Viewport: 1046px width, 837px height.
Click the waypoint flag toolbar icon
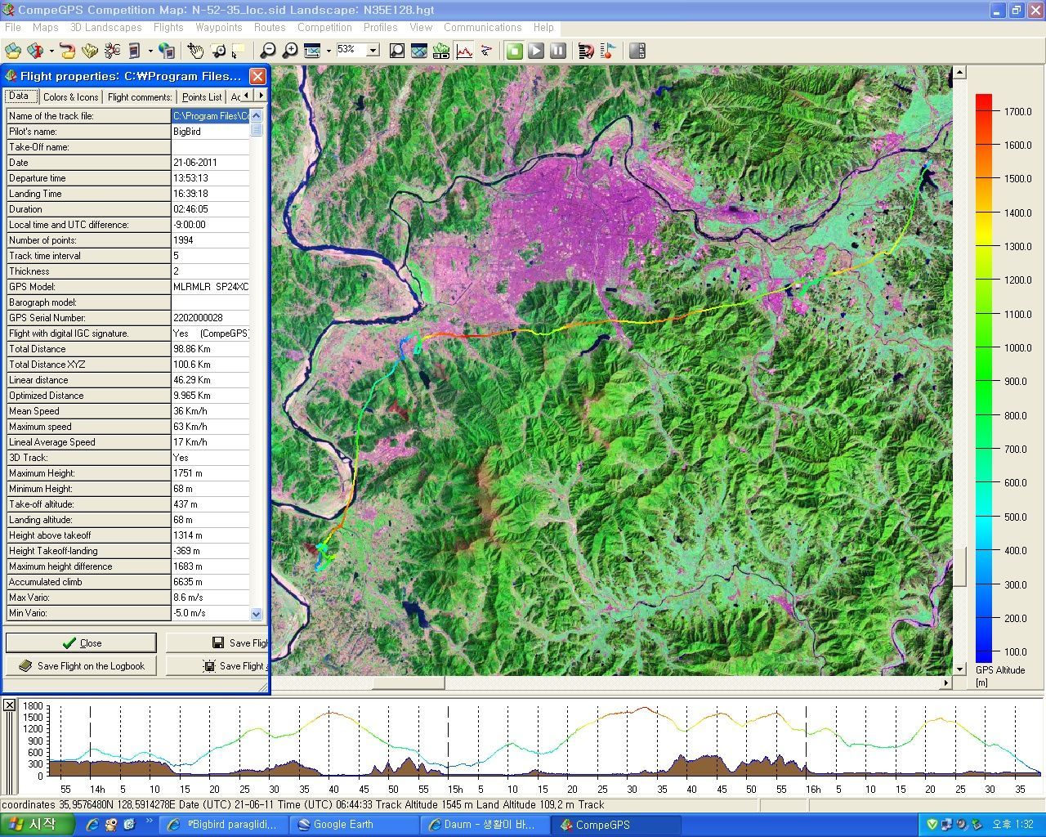pyautogui.click(x=607, y=51)
